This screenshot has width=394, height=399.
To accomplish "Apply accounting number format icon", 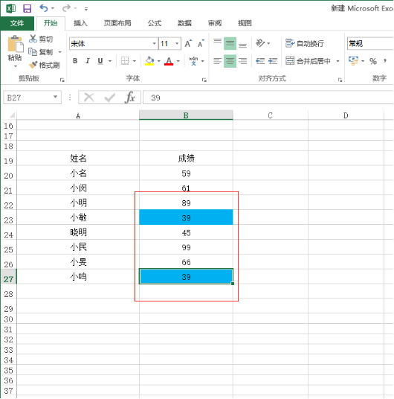I will pyautogui.click(x=353, y=61).
